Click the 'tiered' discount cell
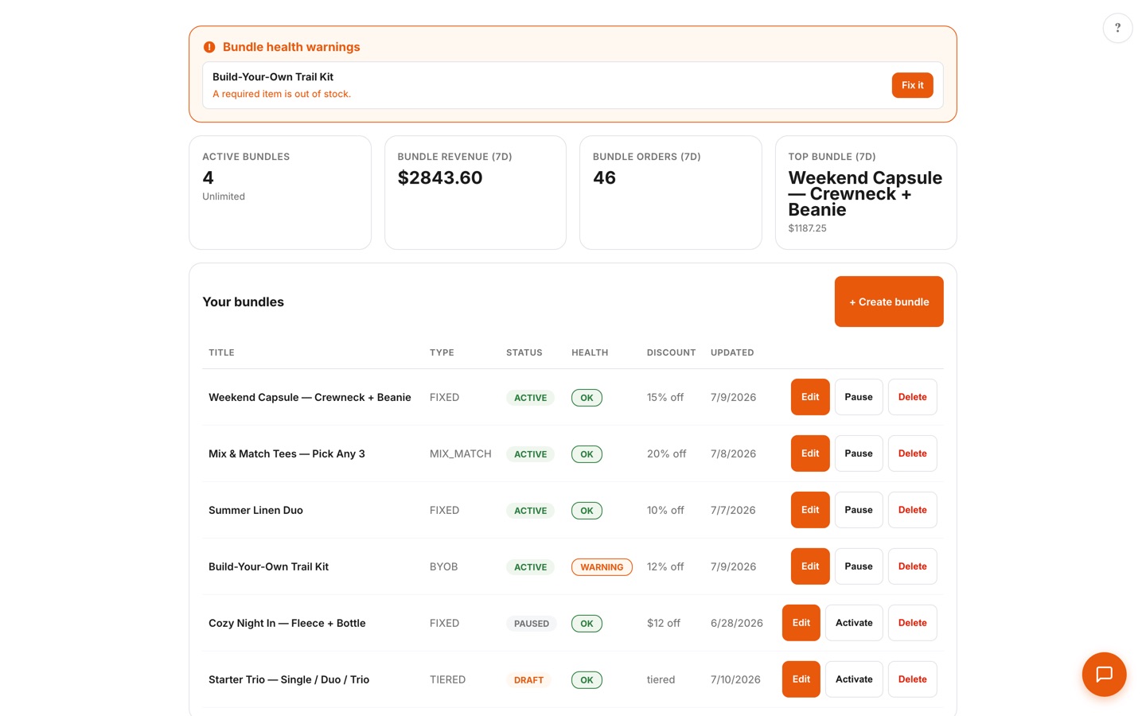Viewport: 1146px width, 716px height. pyautogui.click(x=661, y=679)
